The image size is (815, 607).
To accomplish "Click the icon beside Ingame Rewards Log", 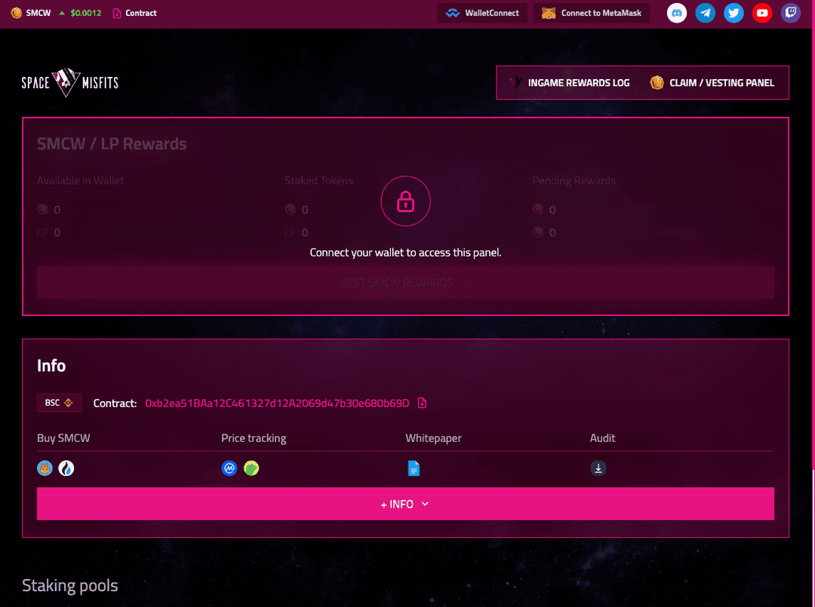I will click(x=515, y=82).
